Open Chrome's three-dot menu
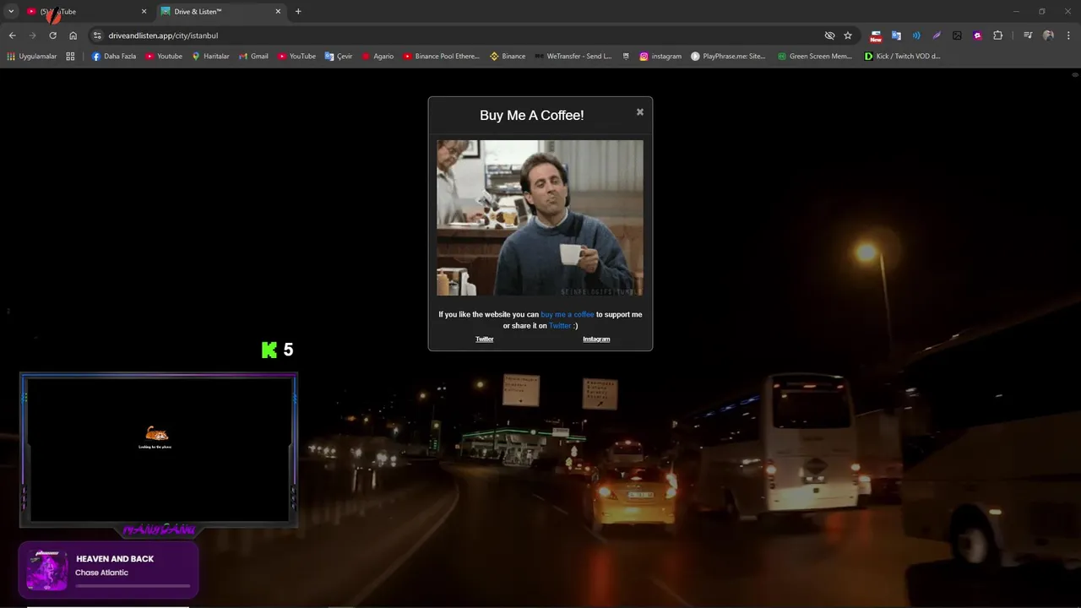Image resolution: width=1081 pixels, height=608 pixels. click(x=1068, y=35)
